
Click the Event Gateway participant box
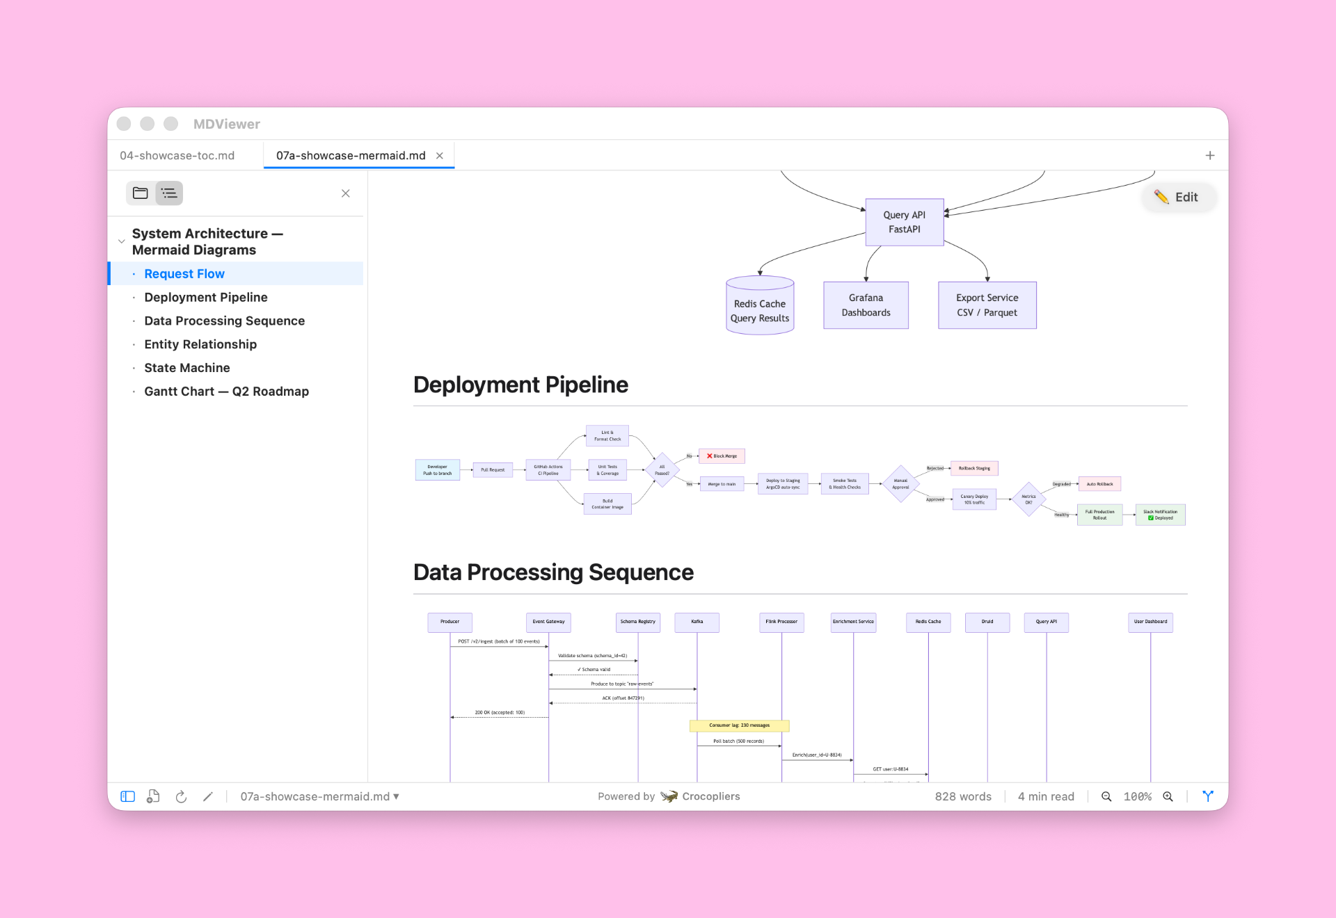click(548, 622)
